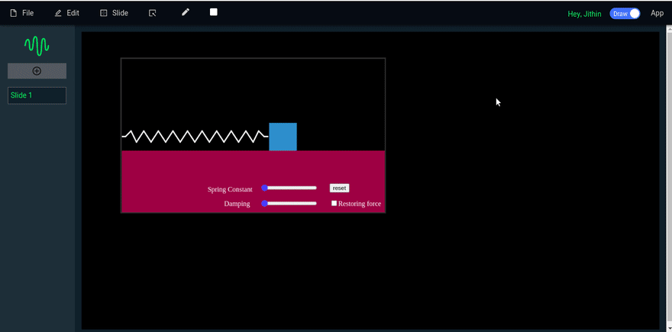Adjust the Spring Constant slider

pyautogui.click(x=289, y=188)
